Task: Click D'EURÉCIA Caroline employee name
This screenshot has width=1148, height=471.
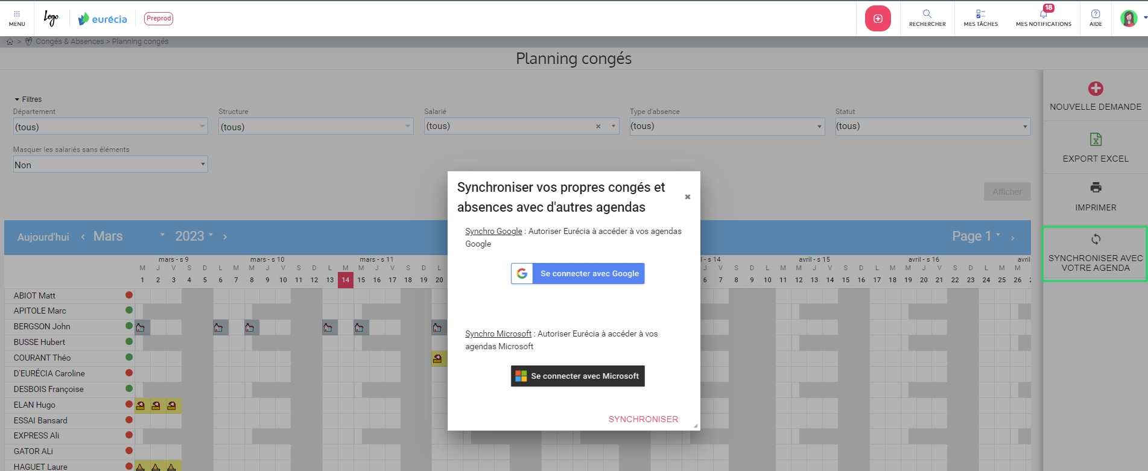Action: point(49,373)
